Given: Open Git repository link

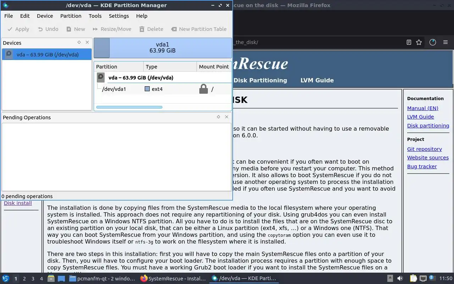Looking at the screenshot, I should 424,149.
